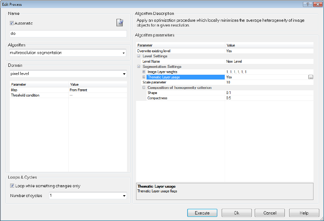Select the Threshold condition row
Screen dimensions: 324x221
coord(68,95)
